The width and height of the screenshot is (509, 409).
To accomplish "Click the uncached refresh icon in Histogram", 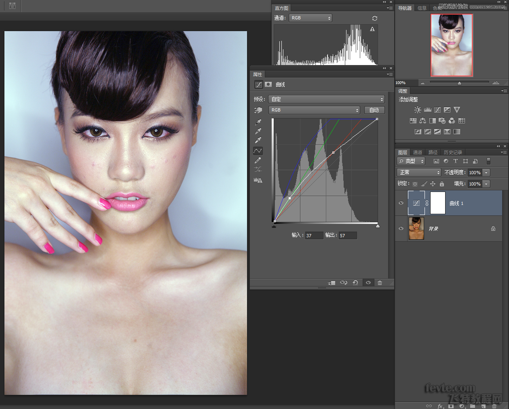I will pyautogui.click(x=374, y=18).
